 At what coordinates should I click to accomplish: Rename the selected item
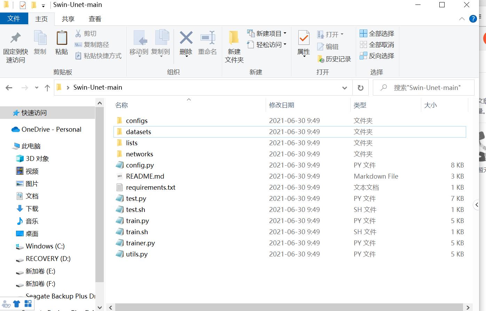tap(207, 43)
